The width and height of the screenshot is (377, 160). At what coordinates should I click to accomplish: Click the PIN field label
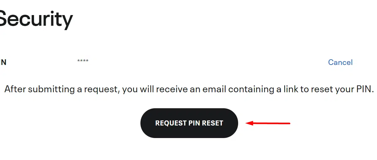[3, 62]
